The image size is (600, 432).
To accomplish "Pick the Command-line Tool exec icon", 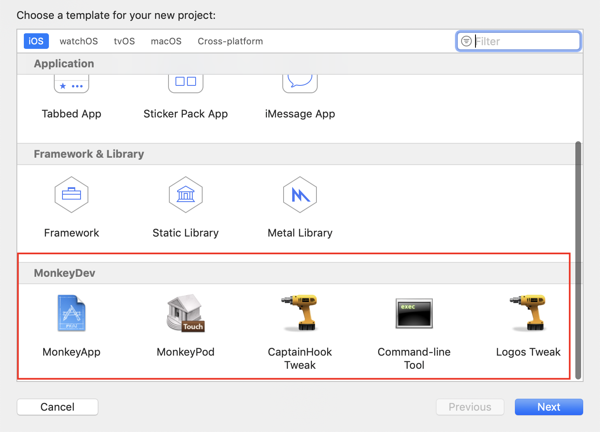I will coord(414,313).
